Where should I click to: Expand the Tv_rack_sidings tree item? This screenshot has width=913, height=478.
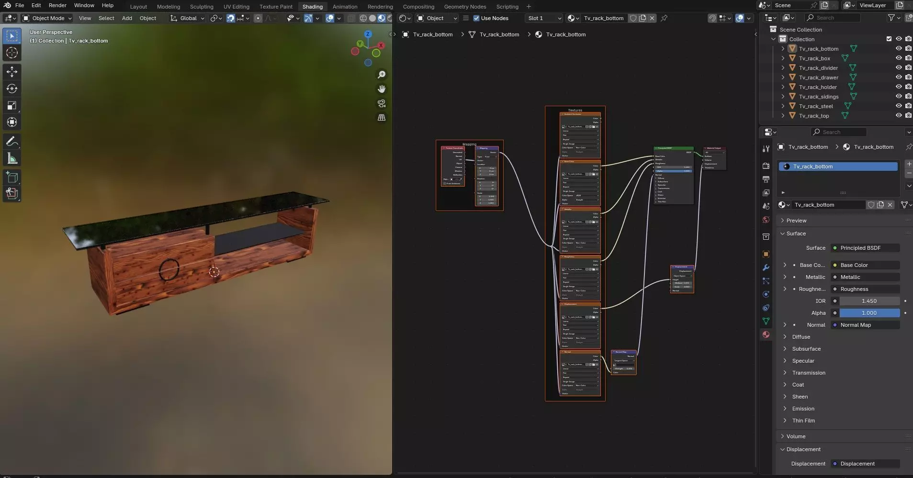pos(783,97)
